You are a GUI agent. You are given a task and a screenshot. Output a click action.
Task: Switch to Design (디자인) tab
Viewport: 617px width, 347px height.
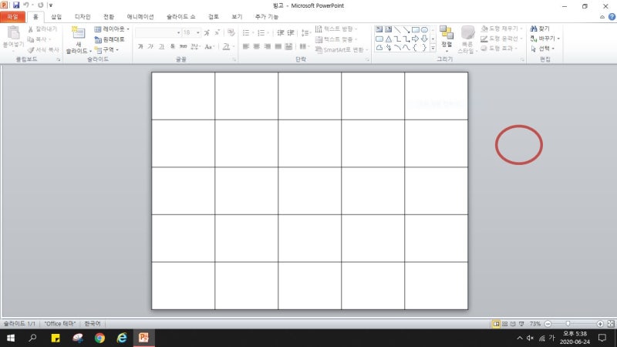pyautogui.click(x=83, y=16)
